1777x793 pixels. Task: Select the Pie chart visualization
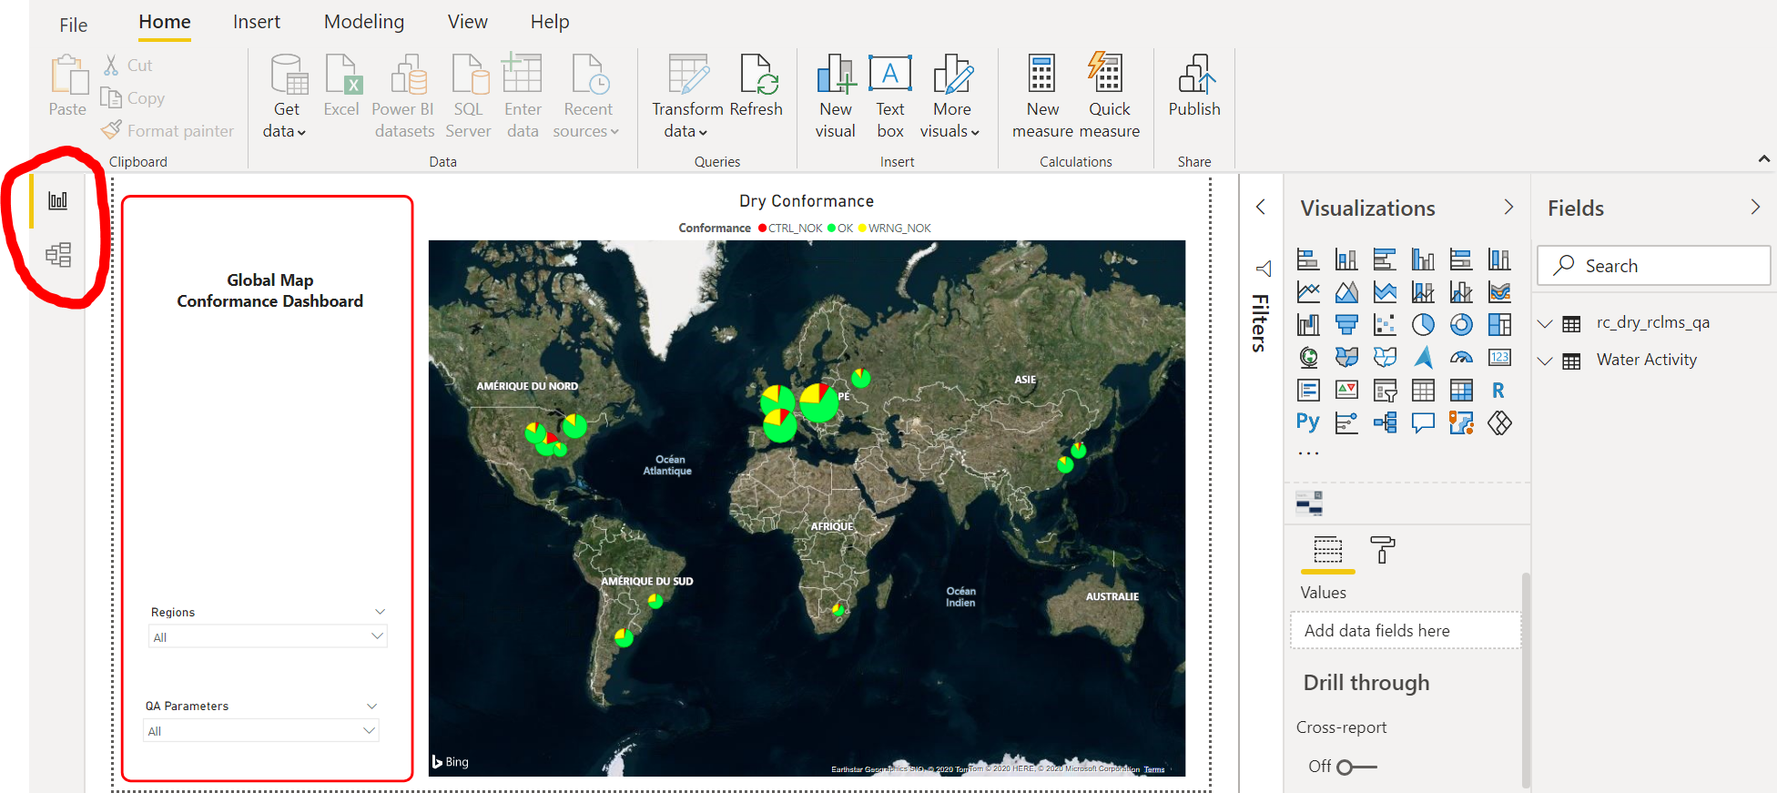(1423, 324)
